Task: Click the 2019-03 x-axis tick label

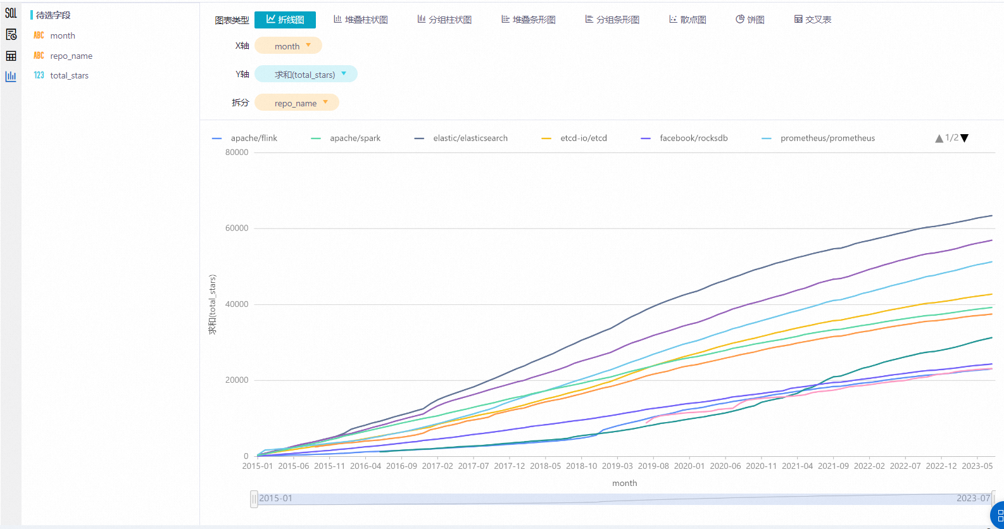Action: 617,466
